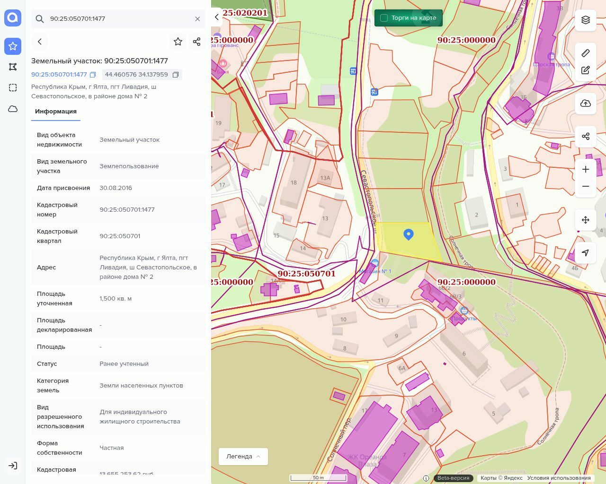Image resolution: width=606 pixels, height=484 pixels.
Task: Switch to the Информация tab
Action: pyautogui.click(x=56, y=112)
